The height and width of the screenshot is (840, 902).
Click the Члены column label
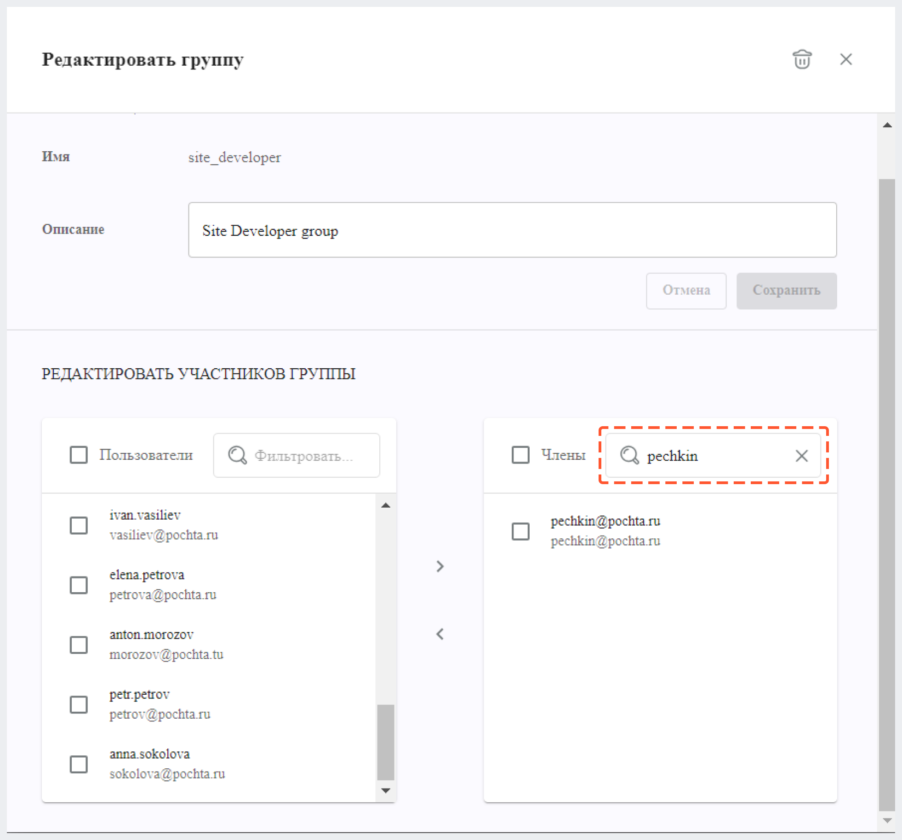tap(563, 455)
